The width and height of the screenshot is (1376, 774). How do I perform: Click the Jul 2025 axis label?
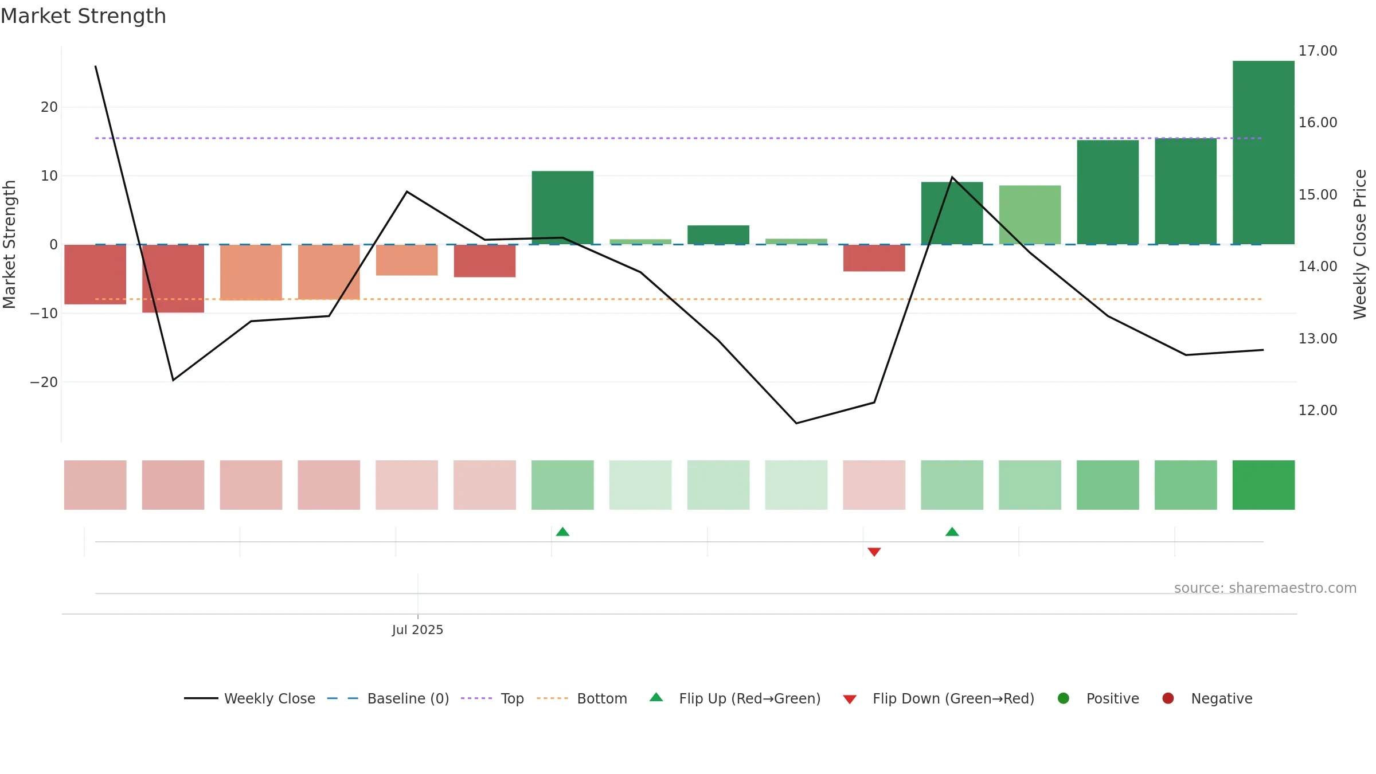(417, 630)
